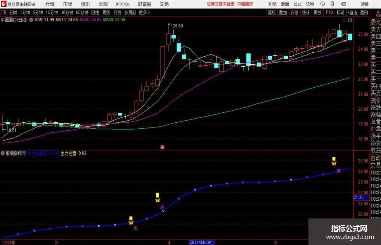Viewport: 381px width, 245px height.
Task: Add stock via +自选 button
Action: [352, 12]
